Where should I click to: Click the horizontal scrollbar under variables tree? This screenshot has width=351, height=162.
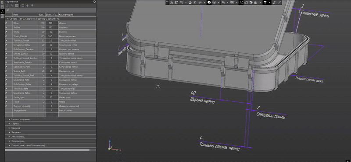pos(47,150)
